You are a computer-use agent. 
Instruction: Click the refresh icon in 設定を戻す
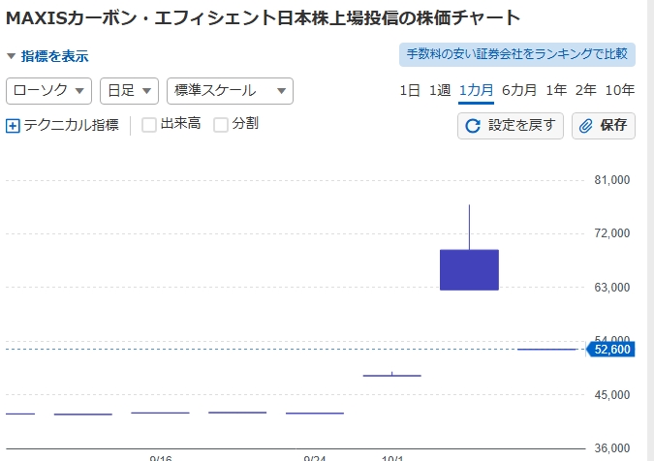click(474, 126)
